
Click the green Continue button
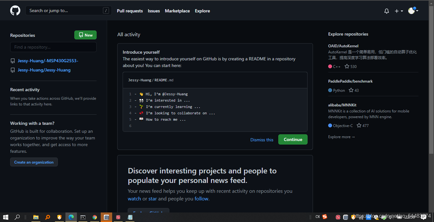(293, 139)
